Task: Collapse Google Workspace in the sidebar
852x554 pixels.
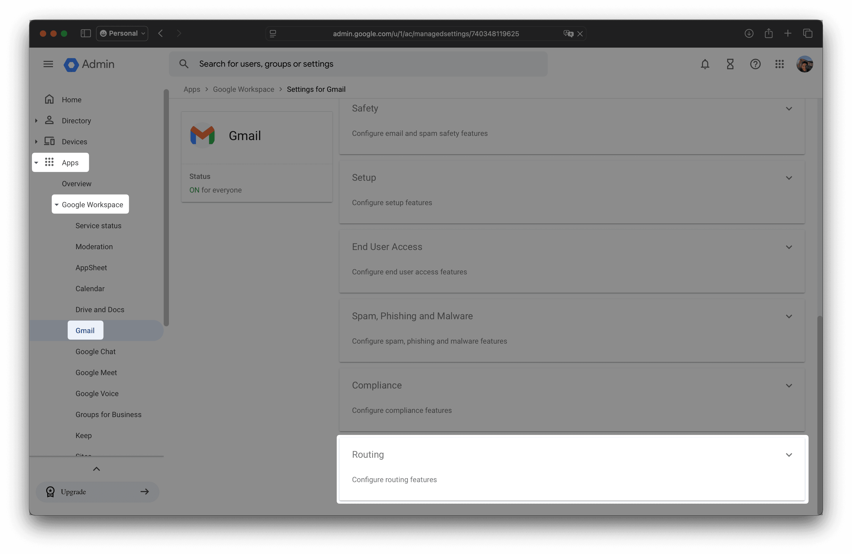Action: (57, 204)
